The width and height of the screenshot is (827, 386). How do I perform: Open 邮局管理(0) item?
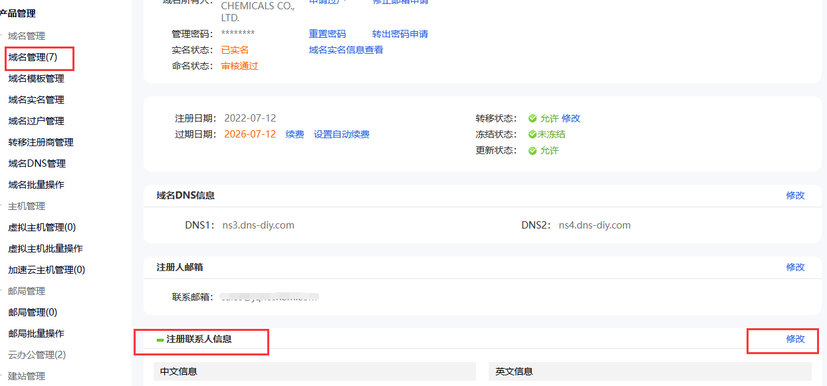(33, 312)
